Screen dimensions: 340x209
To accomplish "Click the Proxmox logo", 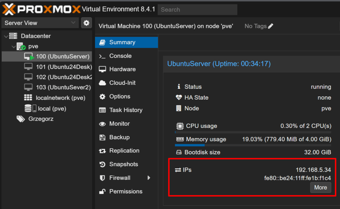I will click(x=42, y=9).
